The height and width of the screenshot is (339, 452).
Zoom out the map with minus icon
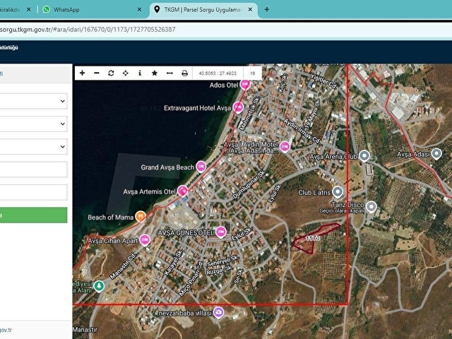coord(97,73)
